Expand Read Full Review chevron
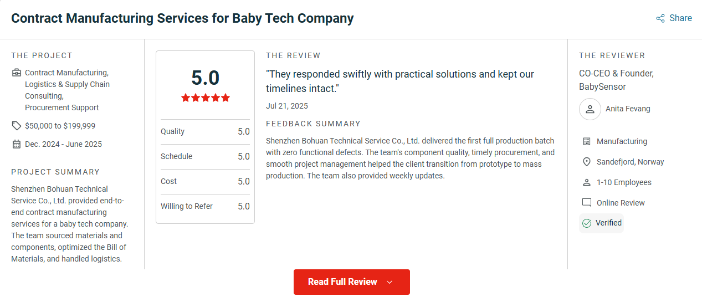The width and height of the screenshot is (702, 297). (390, 282)
